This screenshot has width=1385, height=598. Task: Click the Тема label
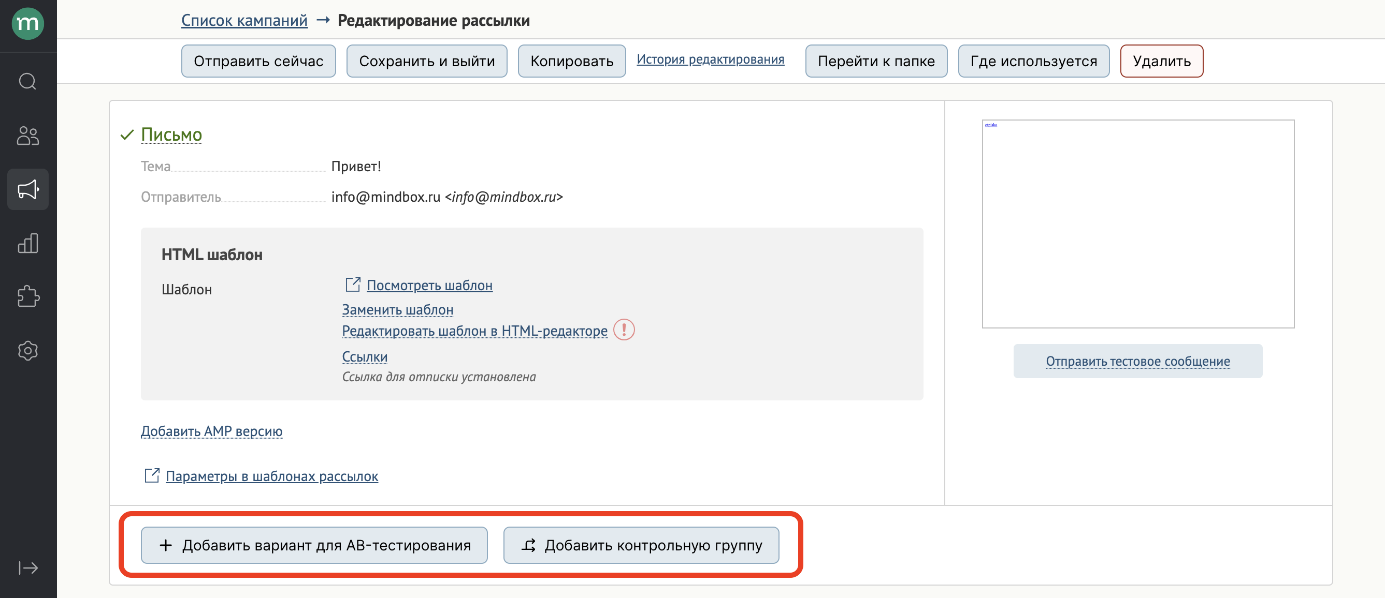(x=155, y=167)
